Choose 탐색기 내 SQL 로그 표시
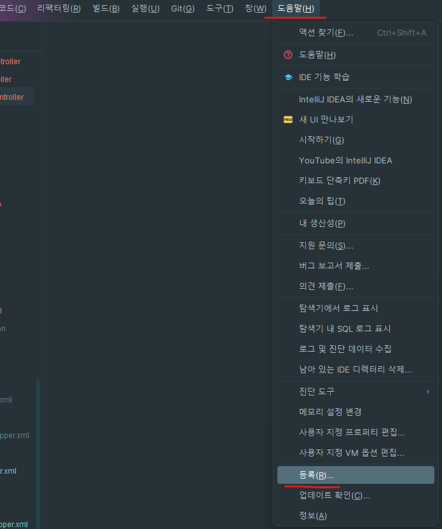The image size is (442, 529). point(356,329)
